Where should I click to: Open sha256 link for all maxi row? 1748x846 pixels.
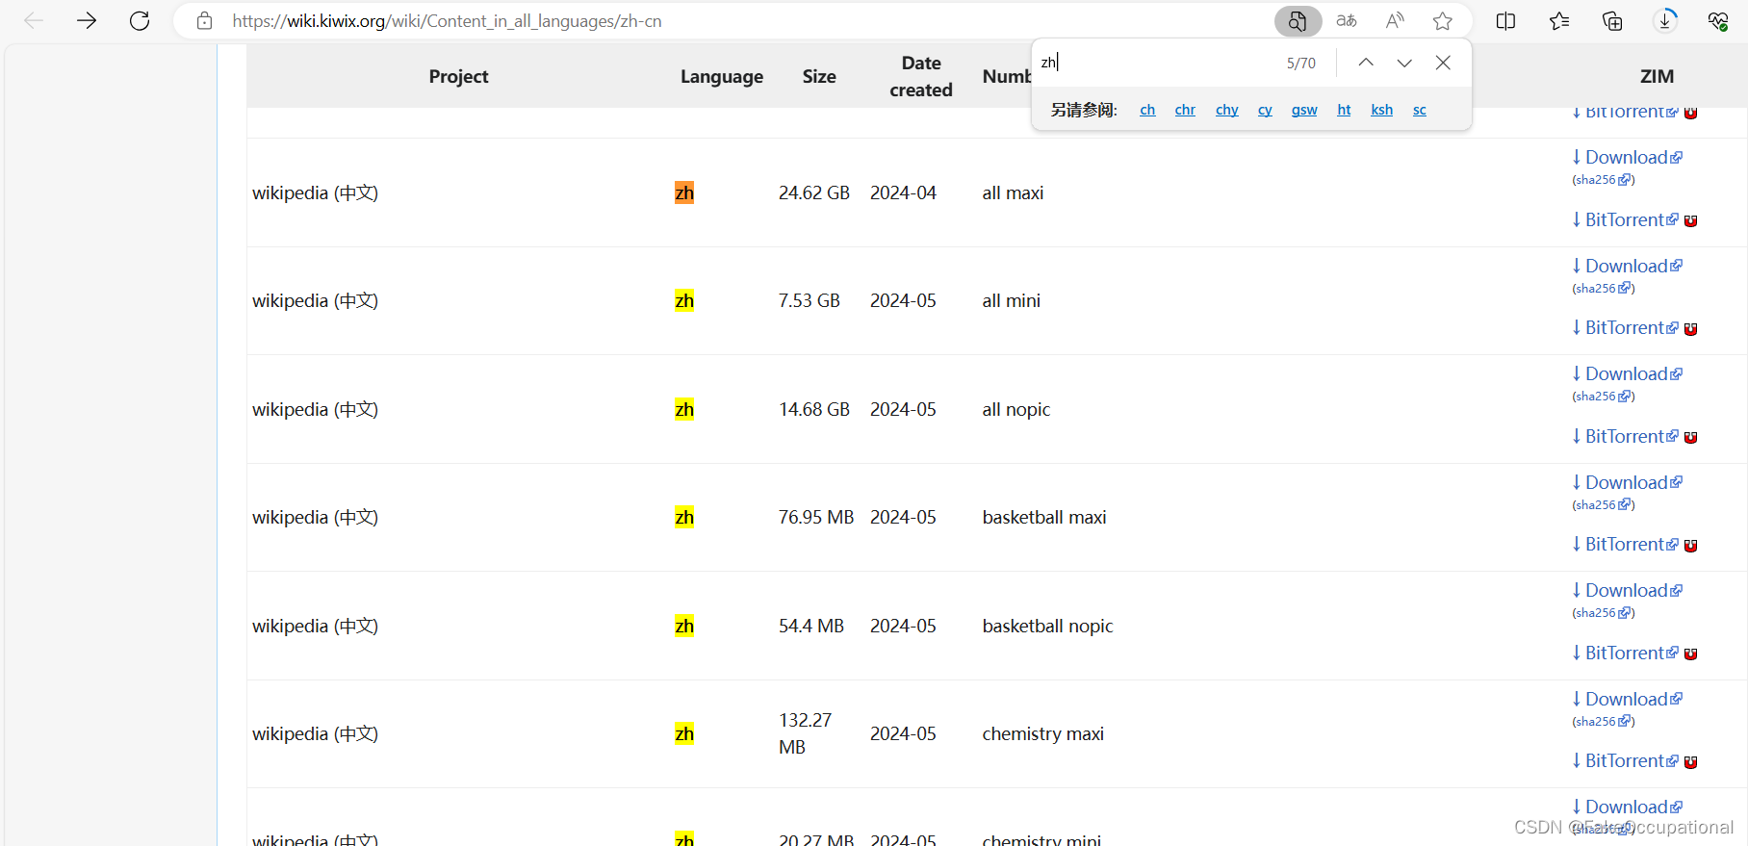pyautogui.click(x=1604, y=180)
